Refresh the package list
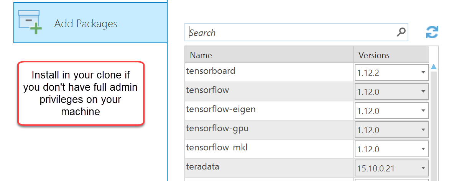Image resolution: width=449 pixels, height=181 pixels. (432, 32)
